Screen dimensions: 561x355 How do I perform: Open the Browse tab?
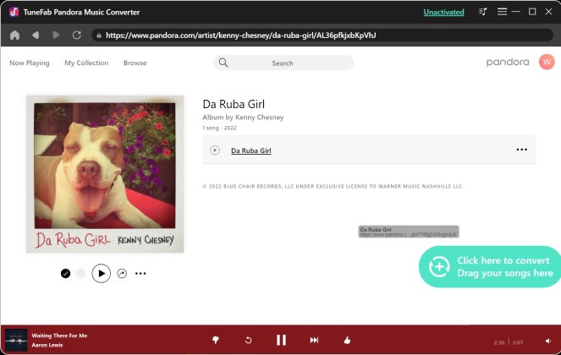click(135, 63)
